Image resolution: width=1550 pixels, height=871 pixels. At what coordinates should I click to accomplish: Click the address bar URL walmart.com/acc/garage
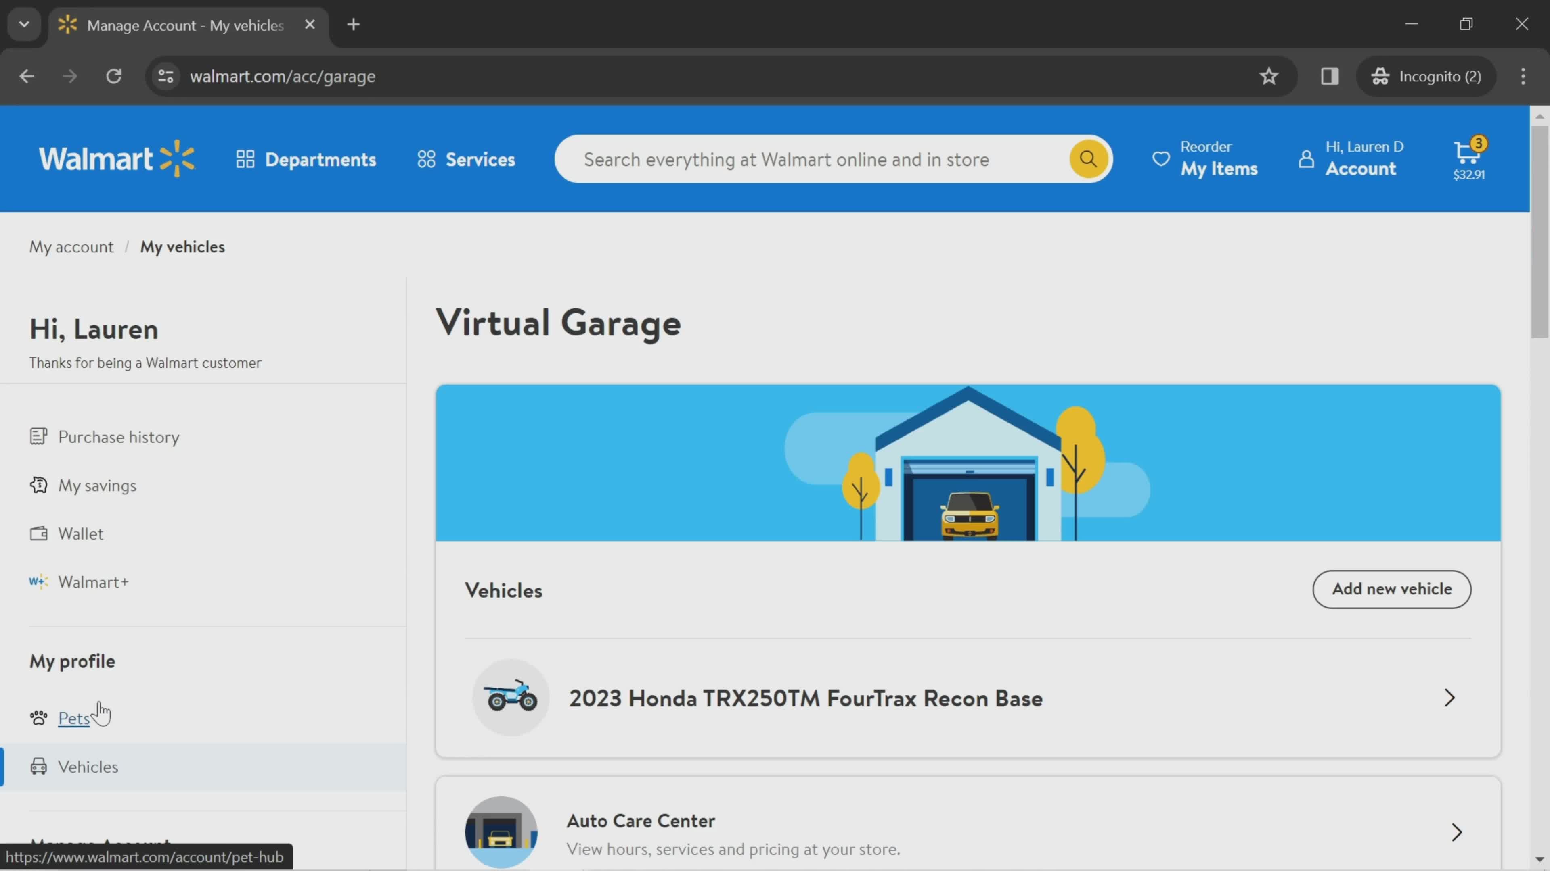[x=283, y=76]
